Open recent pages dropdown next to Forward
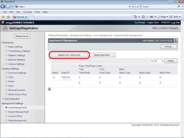Screen dimensions: 184x138 click(12, 7)
